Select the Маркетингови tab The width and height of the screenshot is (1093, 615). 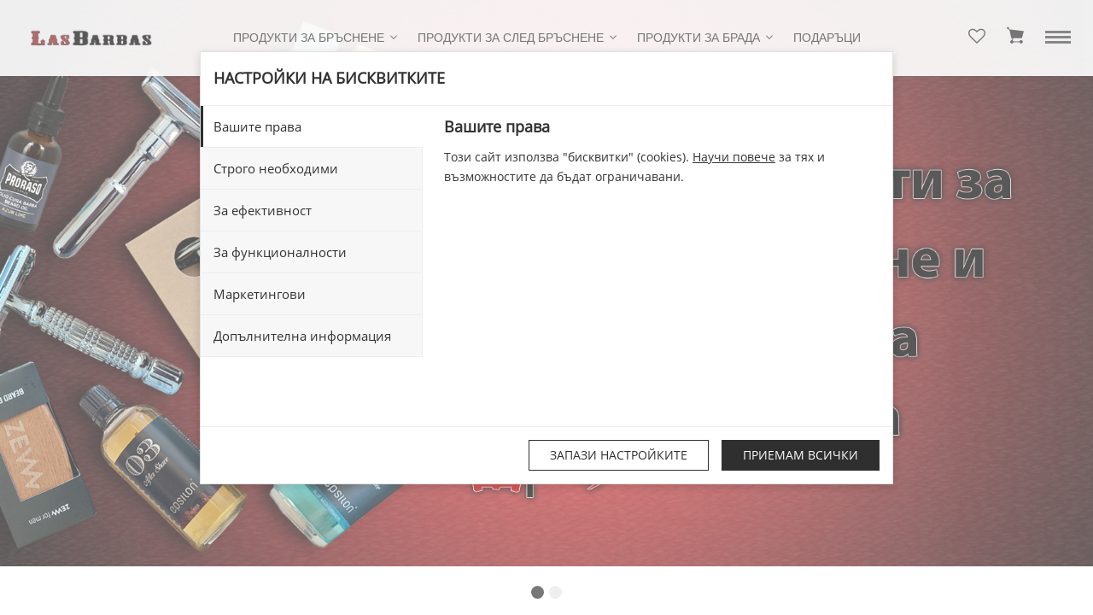tap(312, 294)
